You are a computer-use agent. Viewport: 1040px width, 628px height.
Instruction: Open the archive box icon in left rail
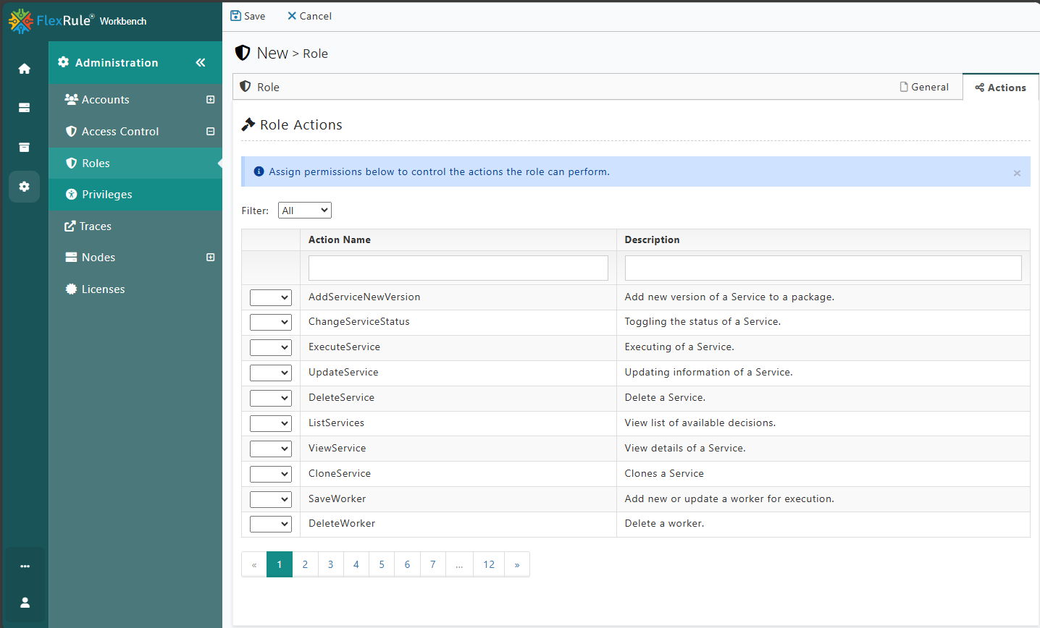(25, 147)
